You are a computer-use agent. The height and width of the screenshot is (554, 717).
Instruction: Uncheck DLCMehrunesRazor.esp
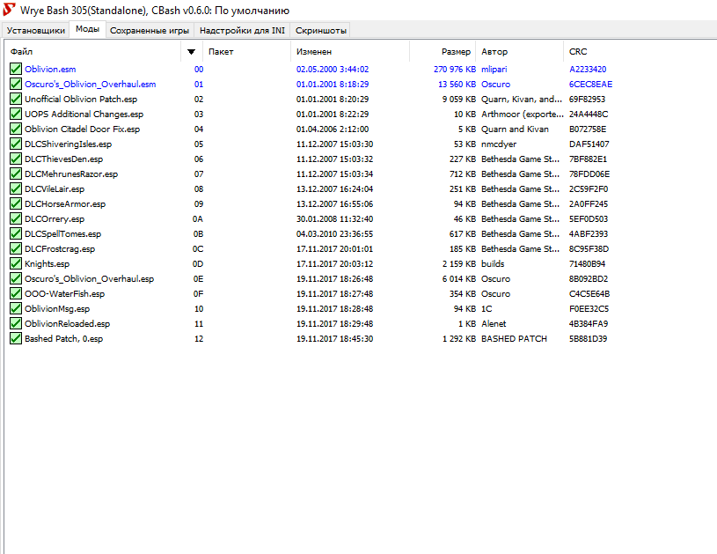pos(16,174)
